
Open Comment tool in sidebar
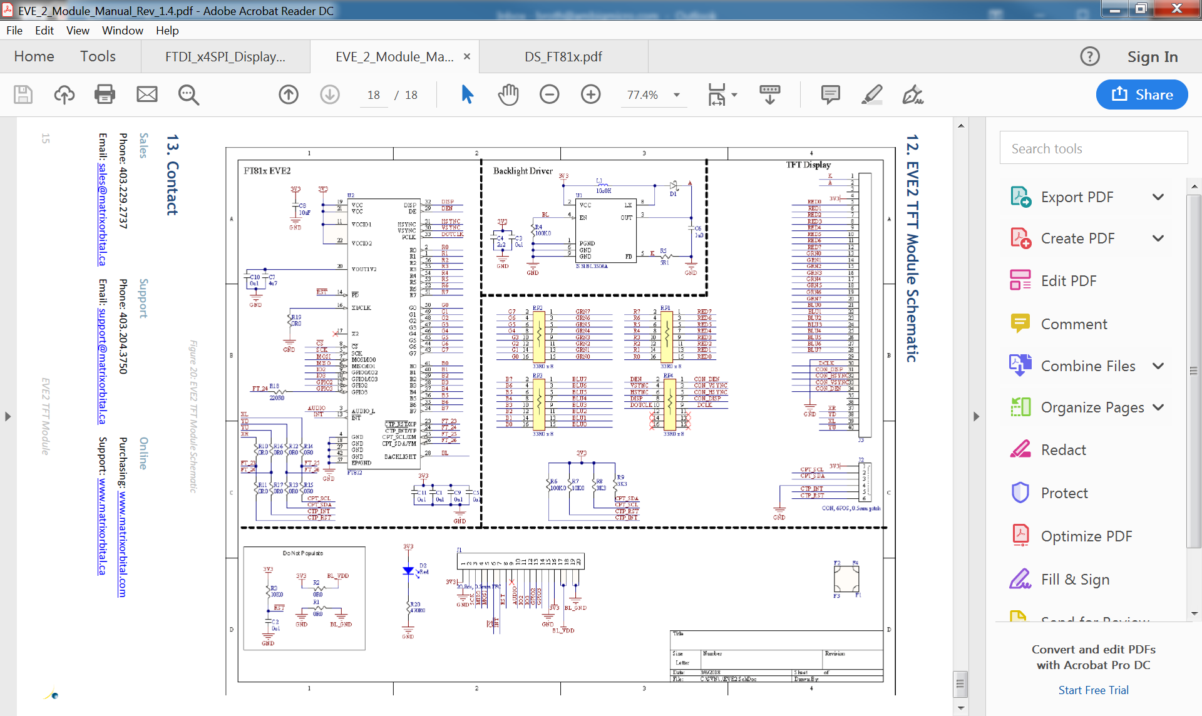tap(1074, 324)
